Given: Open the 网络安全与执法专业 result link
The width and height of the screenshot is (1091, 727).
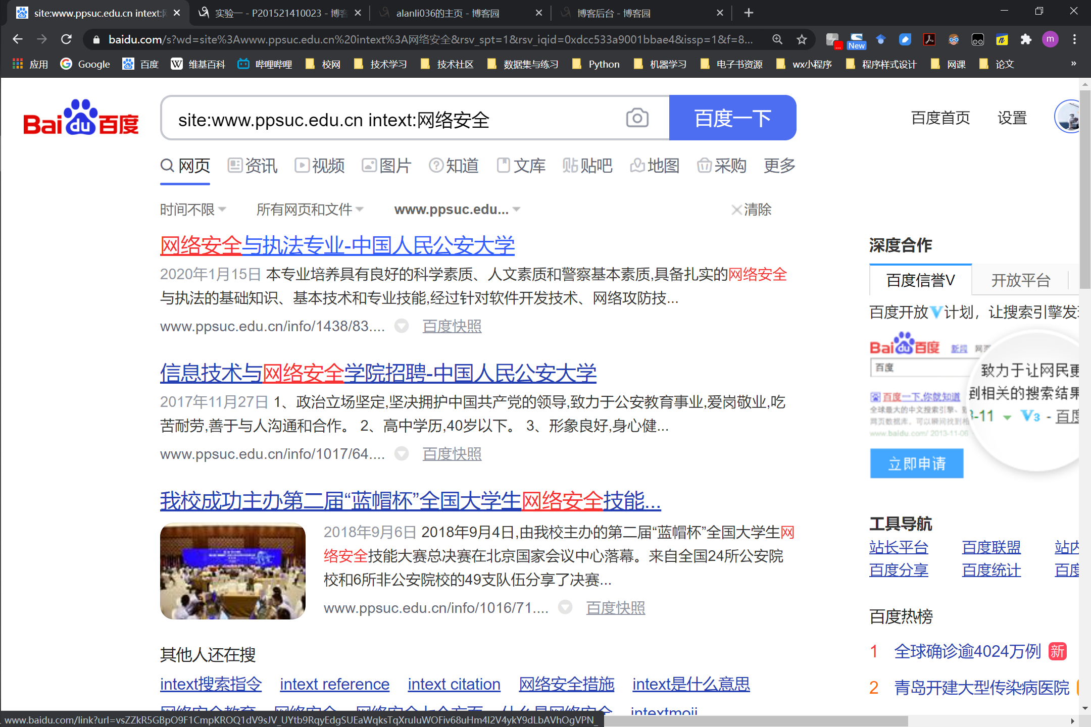Looking at the screenshot, I should point(337,246).
